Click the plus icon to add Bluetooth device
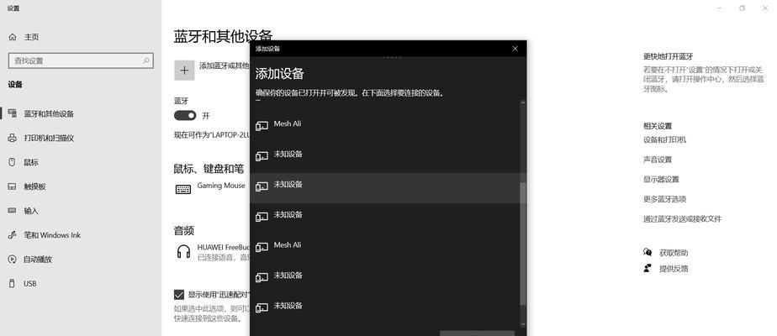The height and width of the screenshot is (336, 777). (184, 71)
